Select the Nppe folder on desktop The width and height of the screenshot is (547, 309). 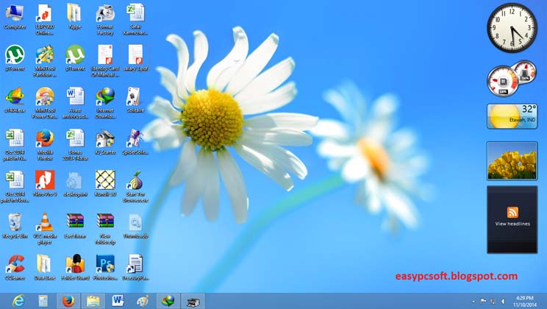coord(75,17)
